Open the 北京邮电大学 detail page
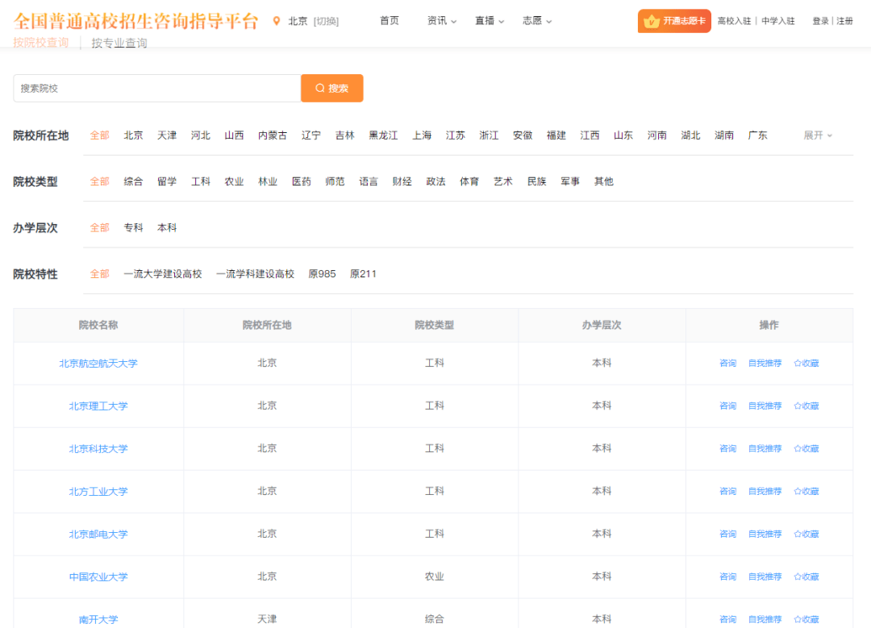Image resolution: width=871 pixels, height=628 pixels. pyautogui.click(x=98, y=534)
